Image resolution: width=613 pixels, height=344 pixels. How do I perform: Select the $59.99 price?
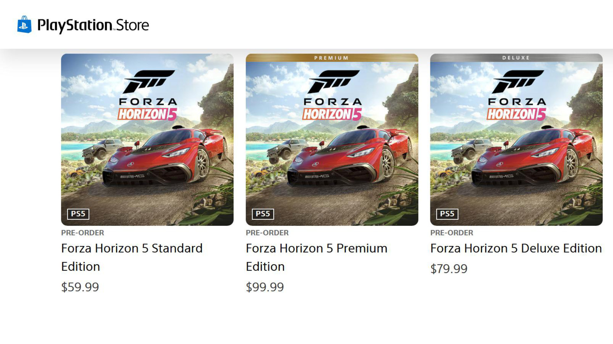tap(80, 287)
